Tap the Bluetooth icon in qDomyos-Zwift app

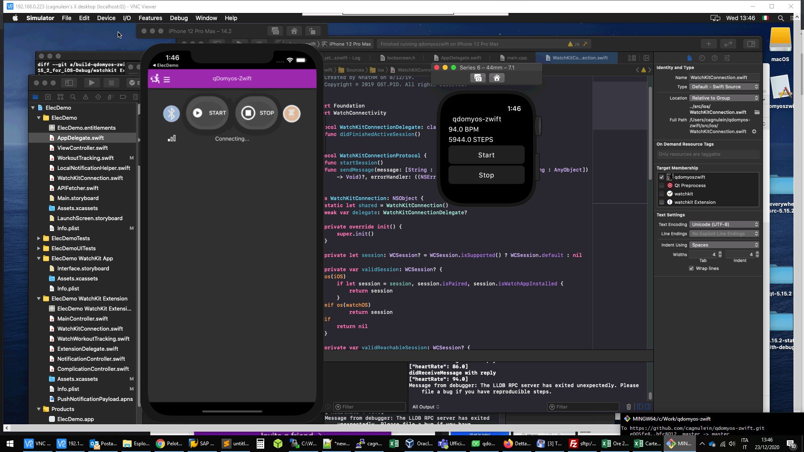pyautogui.click(x=171, y=113)
